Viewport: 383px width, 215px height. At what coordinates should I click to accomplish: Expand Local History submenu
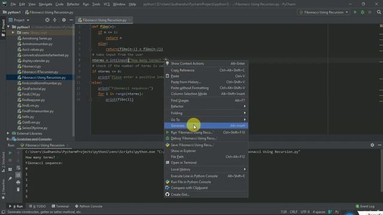point(206,170)
